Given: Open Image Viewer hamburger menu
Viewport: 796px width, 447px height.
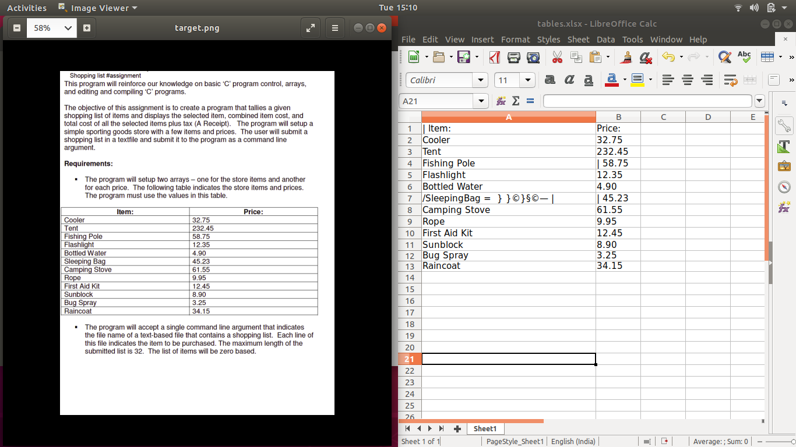Looking at the screenshot, I should pyautogui.click(x=334, y=27).
